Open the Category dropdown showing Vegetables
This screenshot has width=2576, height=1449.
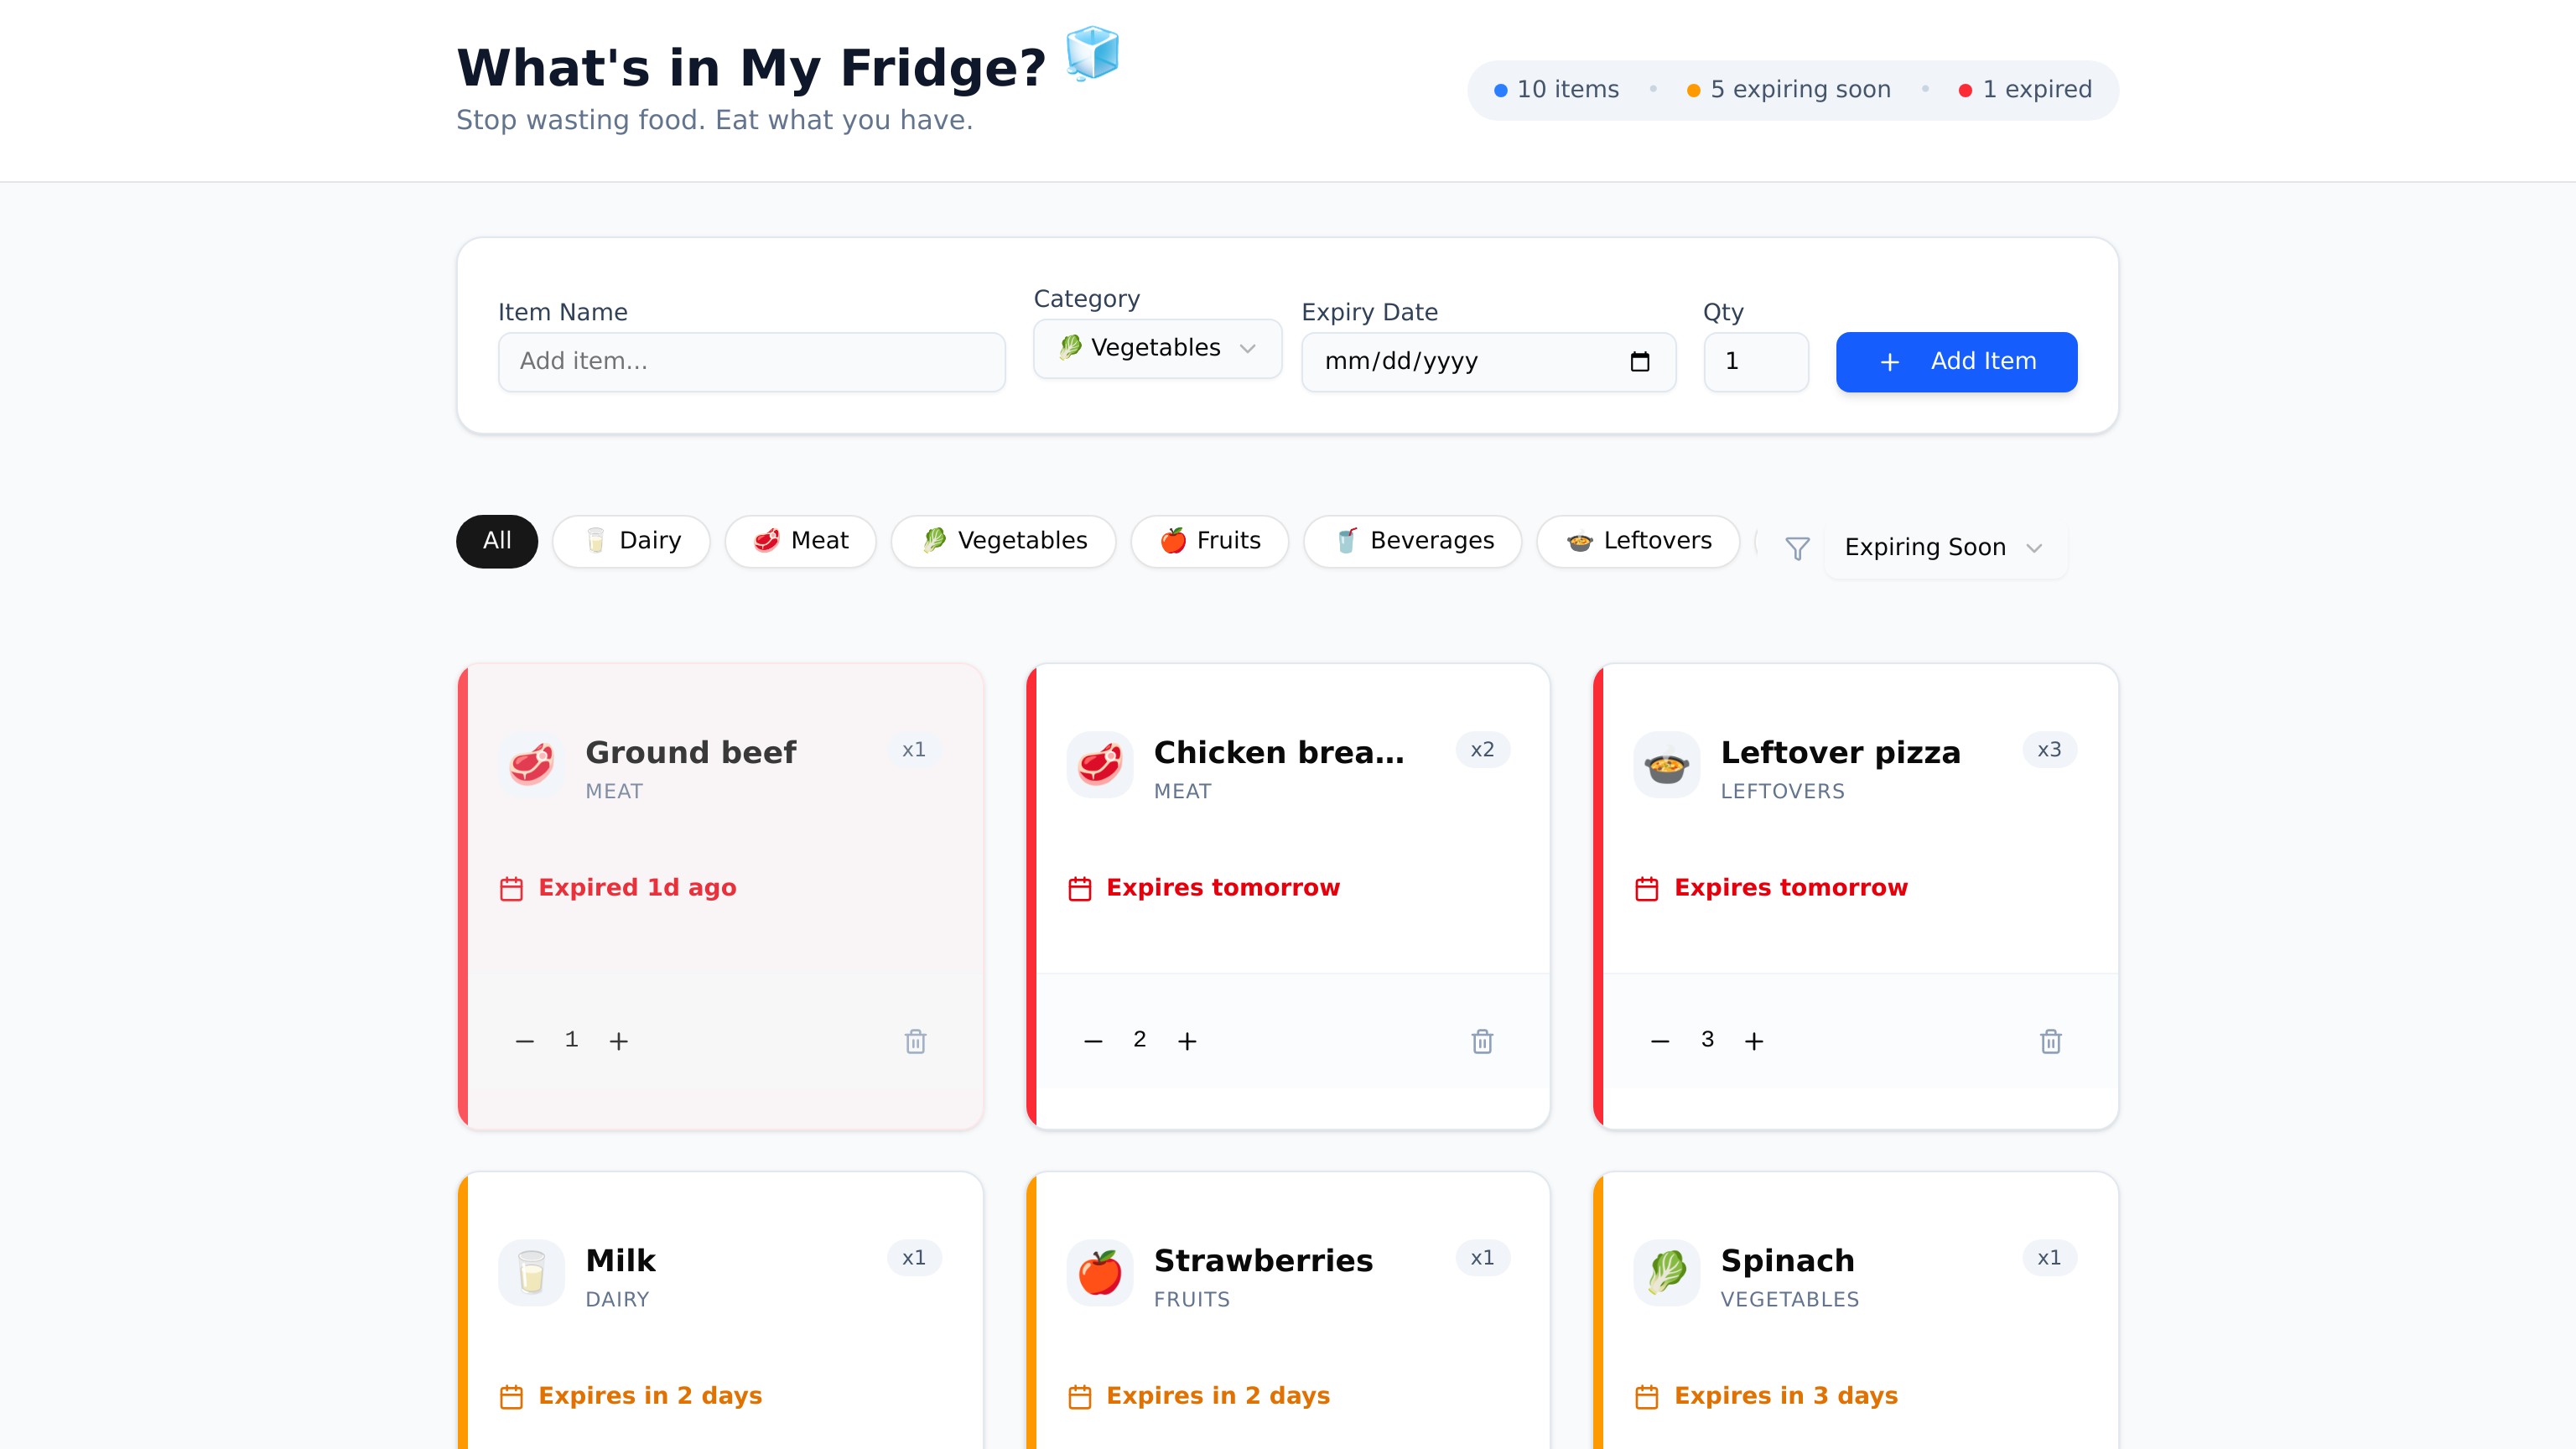(x=1156, y=348)
